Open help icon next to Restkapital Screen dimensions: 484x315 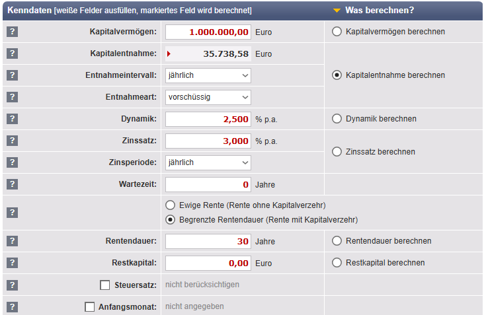[12, 263]
